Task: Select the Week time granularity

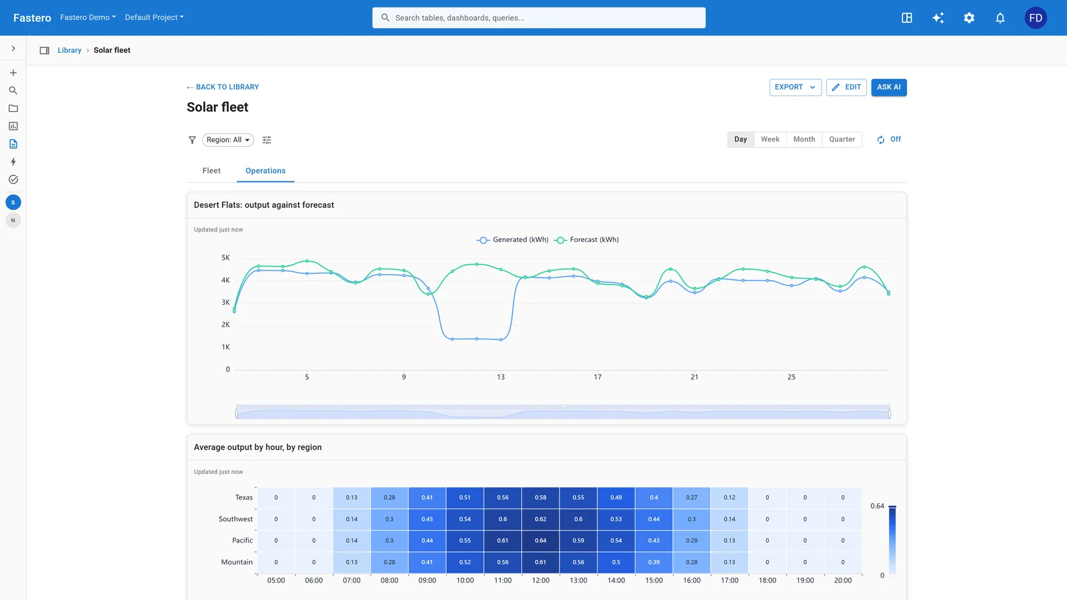Action: 770,139
